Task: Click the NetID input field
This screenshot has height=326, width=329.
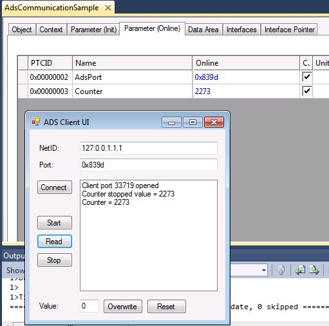Action: [x=149, y=148]
